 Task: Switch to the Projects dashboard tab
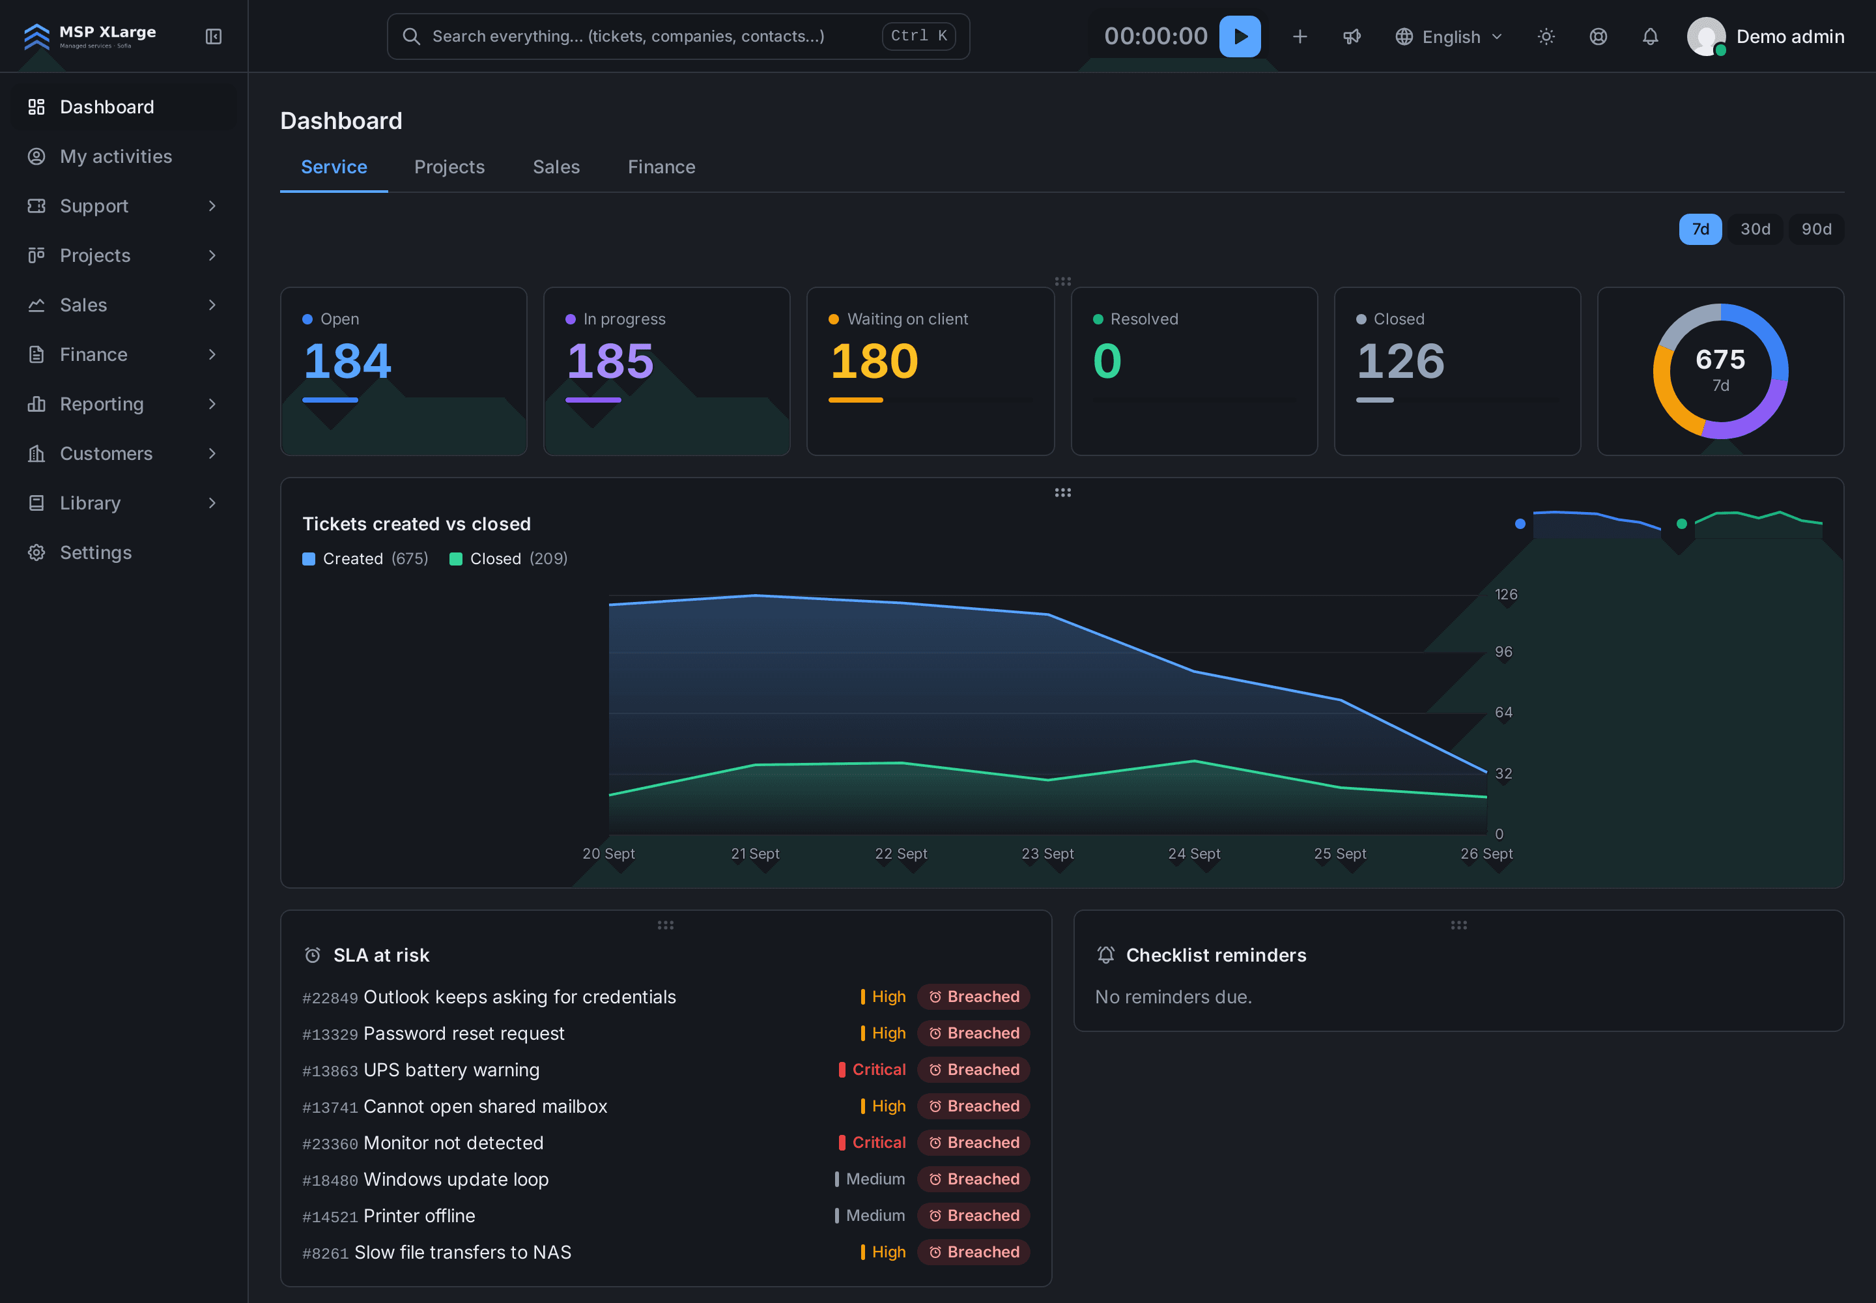(x=449, y=167)
